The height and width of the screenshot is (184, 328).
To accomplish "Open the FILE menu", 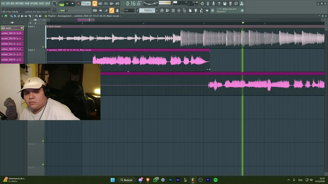I will (x=3, y=3).
